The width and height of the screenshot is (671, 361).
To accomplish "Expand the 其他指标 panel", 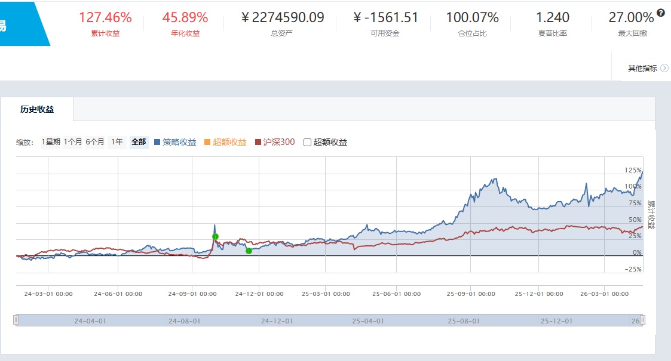I will point(642,69).
